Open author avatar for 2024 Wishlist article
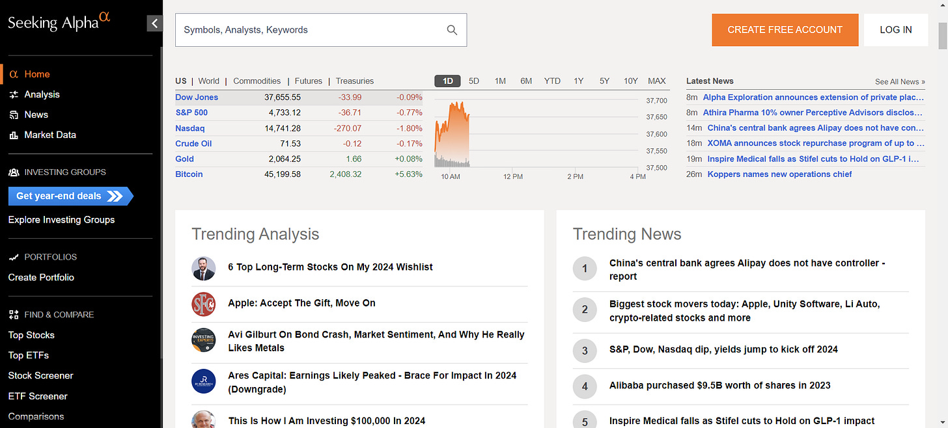948x428 pixels. 203,268
